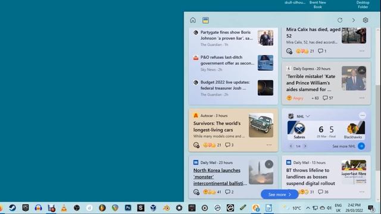
Task: Open more options on the BT landlines card
Action: pos(362,192)
